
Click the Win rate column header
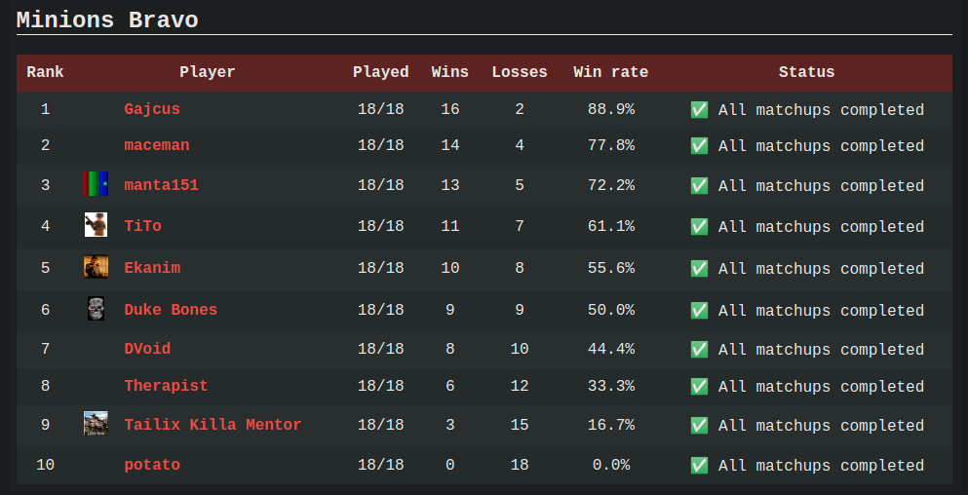(x=610, y=72)
